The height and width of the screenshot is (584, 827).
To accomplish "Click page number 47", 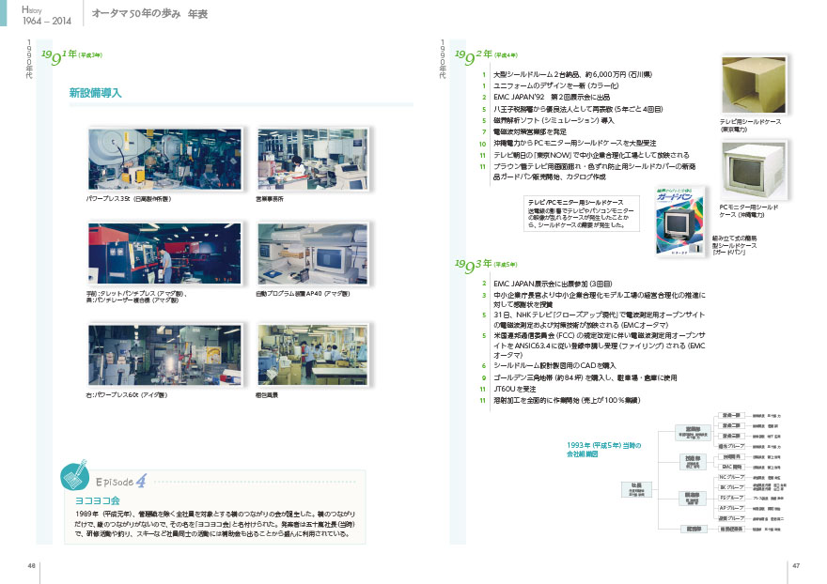I will pos(795,566).
